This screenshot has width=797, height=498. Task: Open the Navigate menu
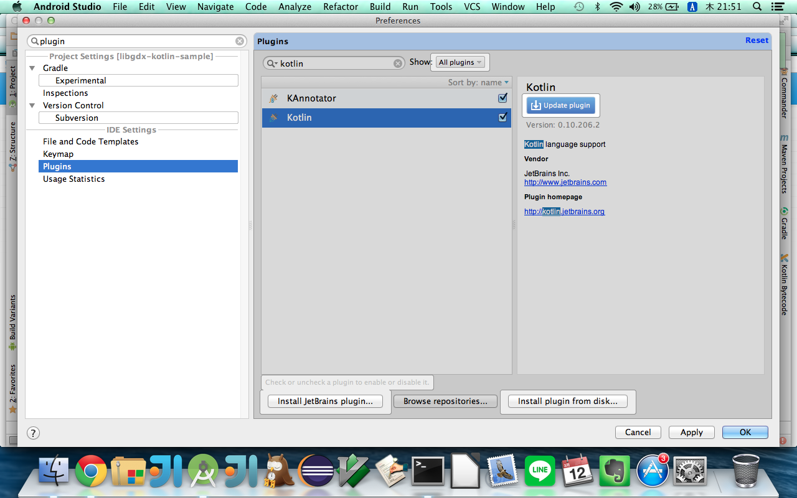(215, 7)
